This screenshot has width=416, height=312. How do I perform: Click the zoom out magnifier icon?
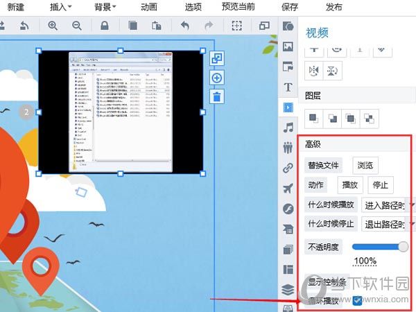76,26
